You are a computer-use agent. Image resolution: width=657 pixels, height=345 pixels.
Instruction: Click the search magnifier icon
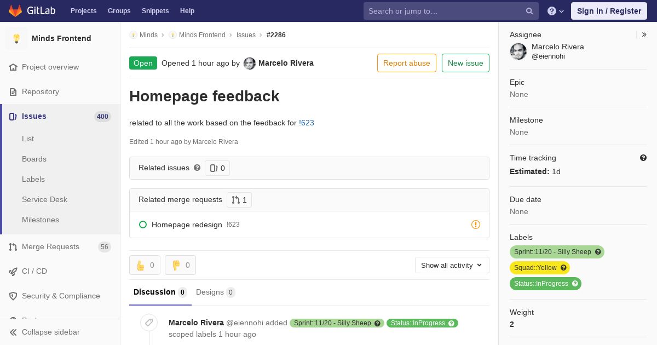pos(529,11)
